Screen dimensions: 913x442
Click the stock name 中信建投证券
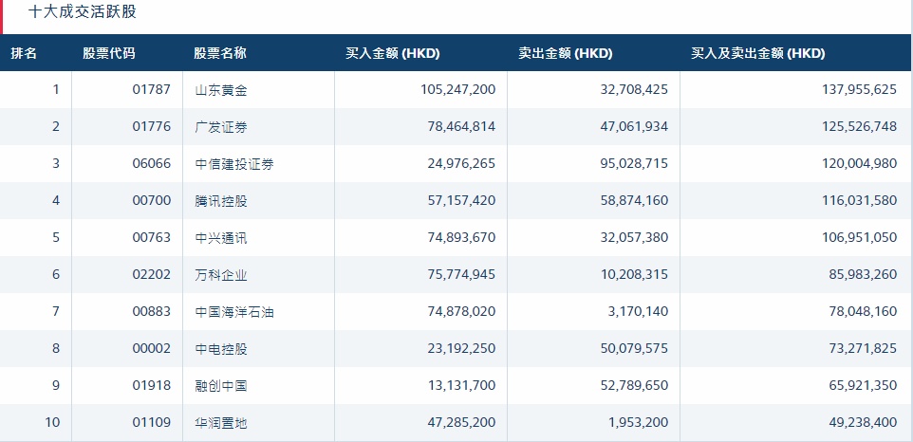coord(234,165)
